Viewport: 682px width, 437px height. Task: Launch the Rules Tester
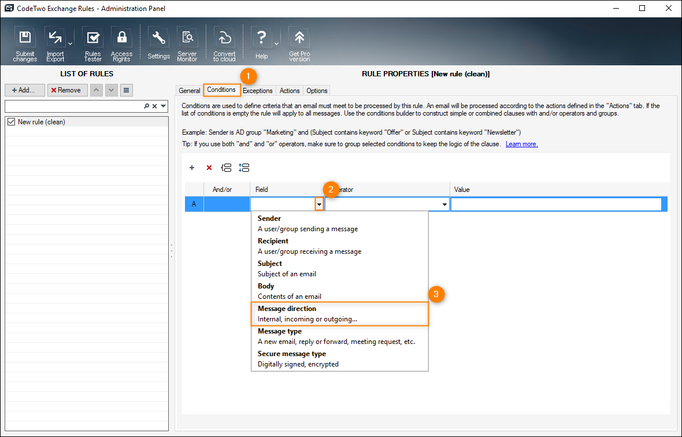click(x=92, y=44)
